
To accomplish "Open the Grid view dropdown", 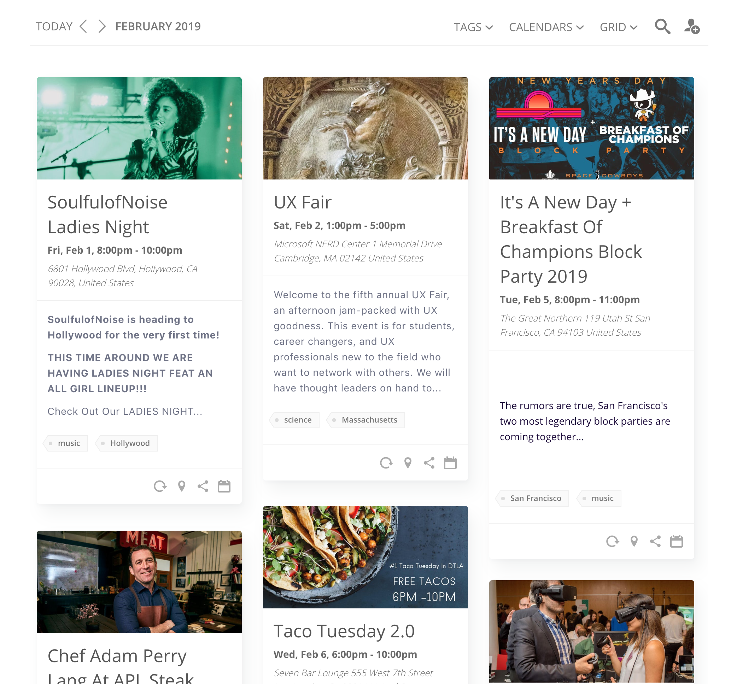I will tap(618, 27).
